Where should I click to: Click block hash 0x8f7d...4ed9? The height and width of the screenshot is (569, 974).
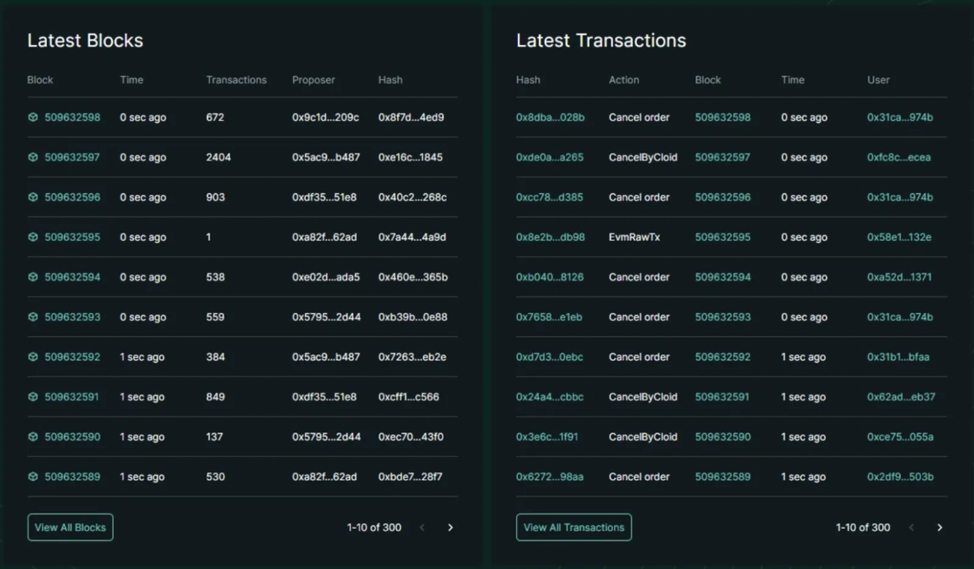click(x=411, y=117)
